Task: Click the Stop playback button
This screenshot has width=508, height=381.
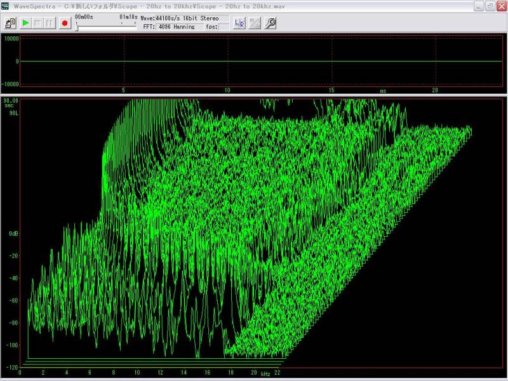Action: pyautogui.click(x=37, y=23)
